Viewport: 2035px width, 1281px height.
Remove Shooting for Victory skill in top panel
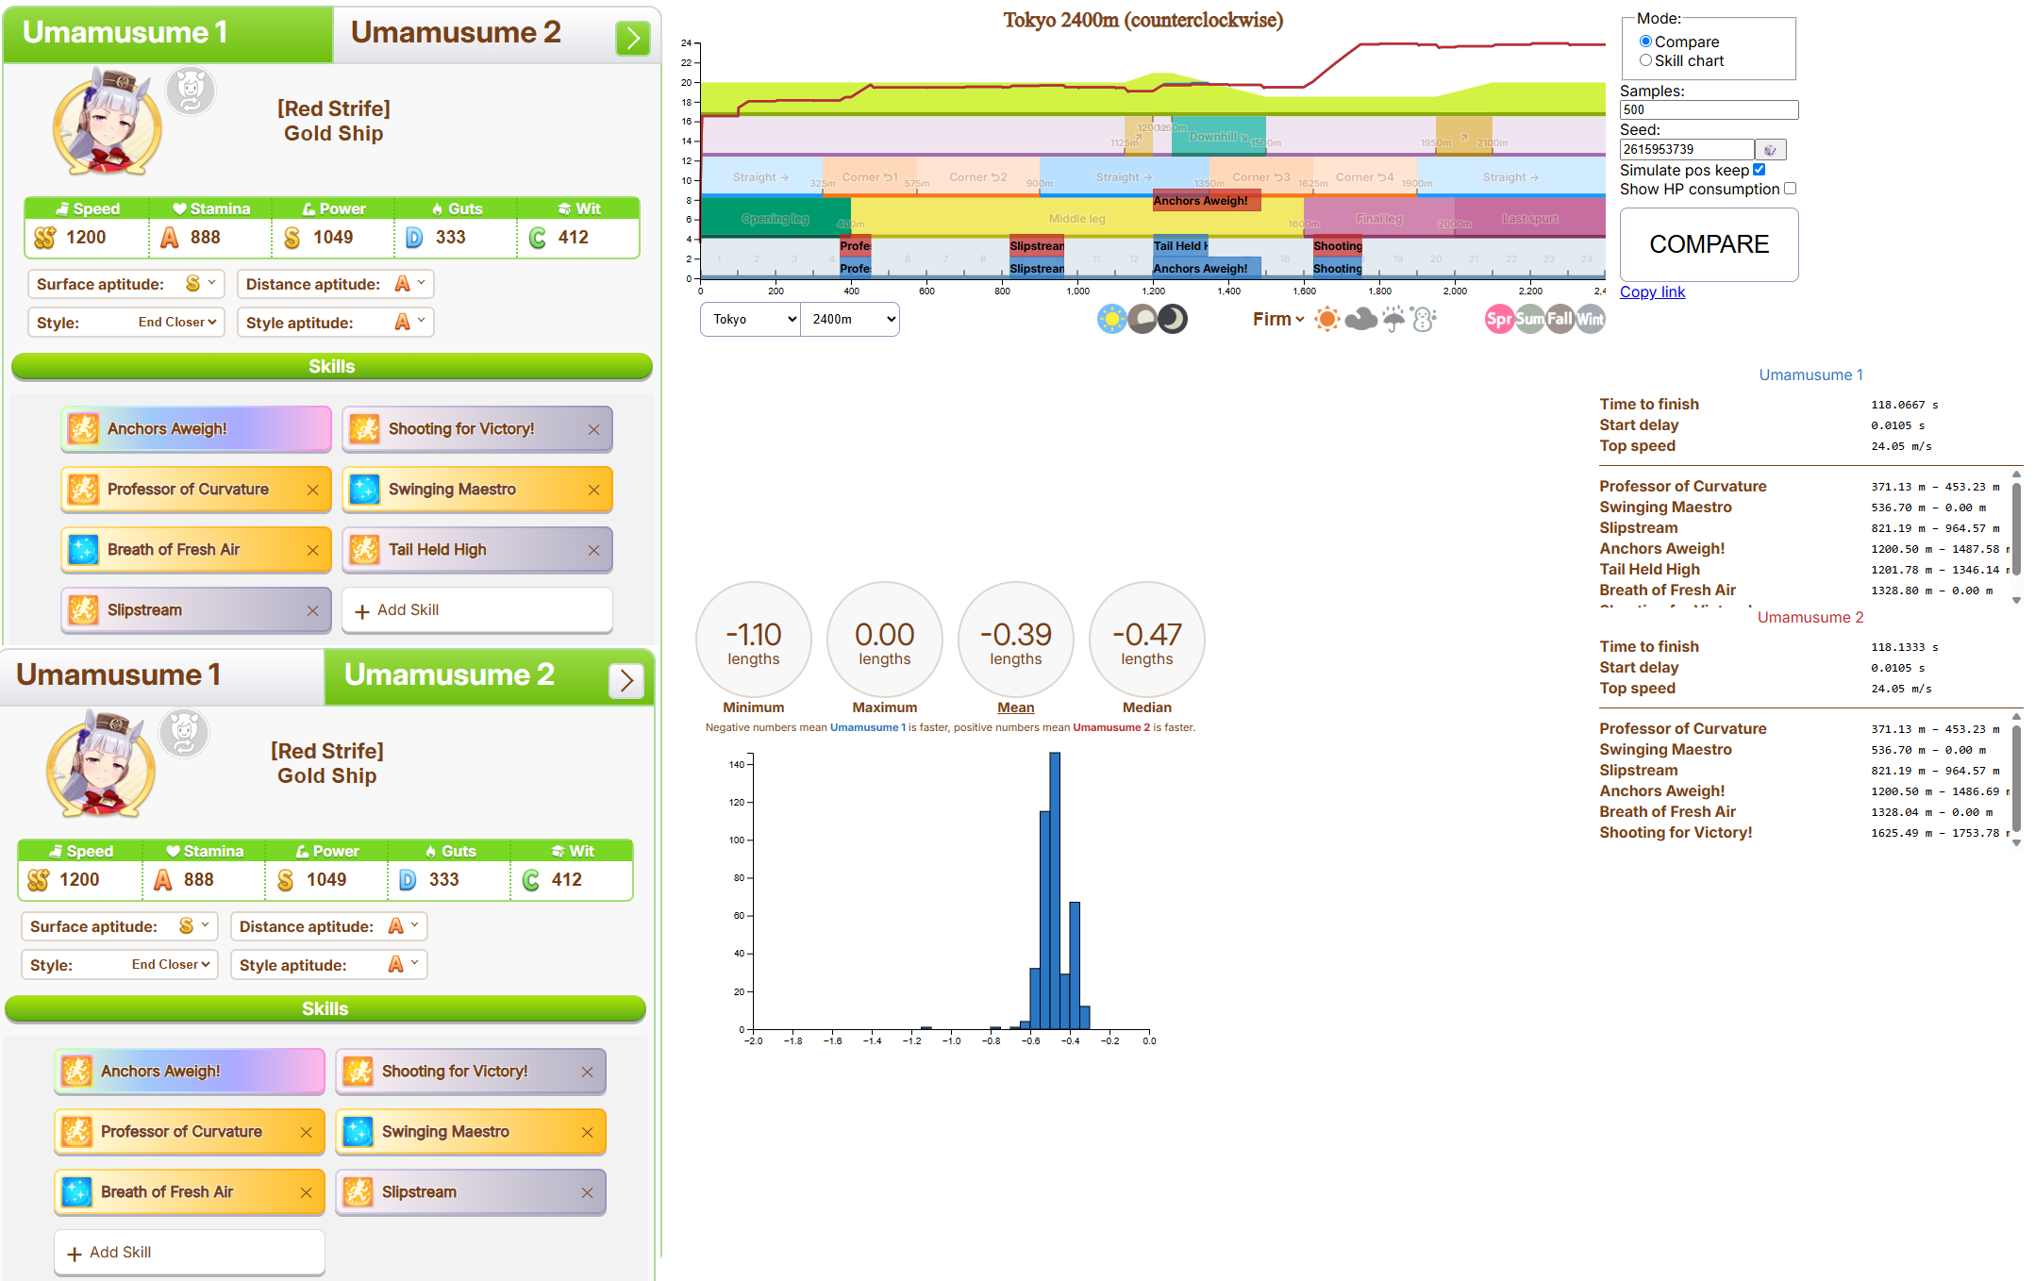(x=593, y=430)
